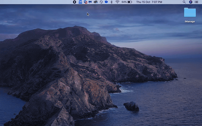Screen dimensions: 202x126
Task: Click the blue round bubble status icon
Action: click(106, 2)
